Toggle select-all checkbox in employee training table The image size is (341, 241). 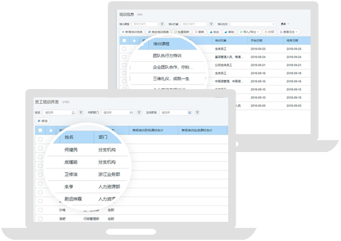point(40,130)
